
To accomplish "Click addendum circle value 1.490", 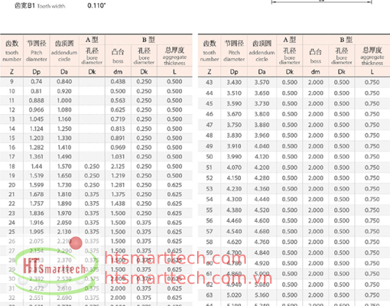I will [64, 156].
